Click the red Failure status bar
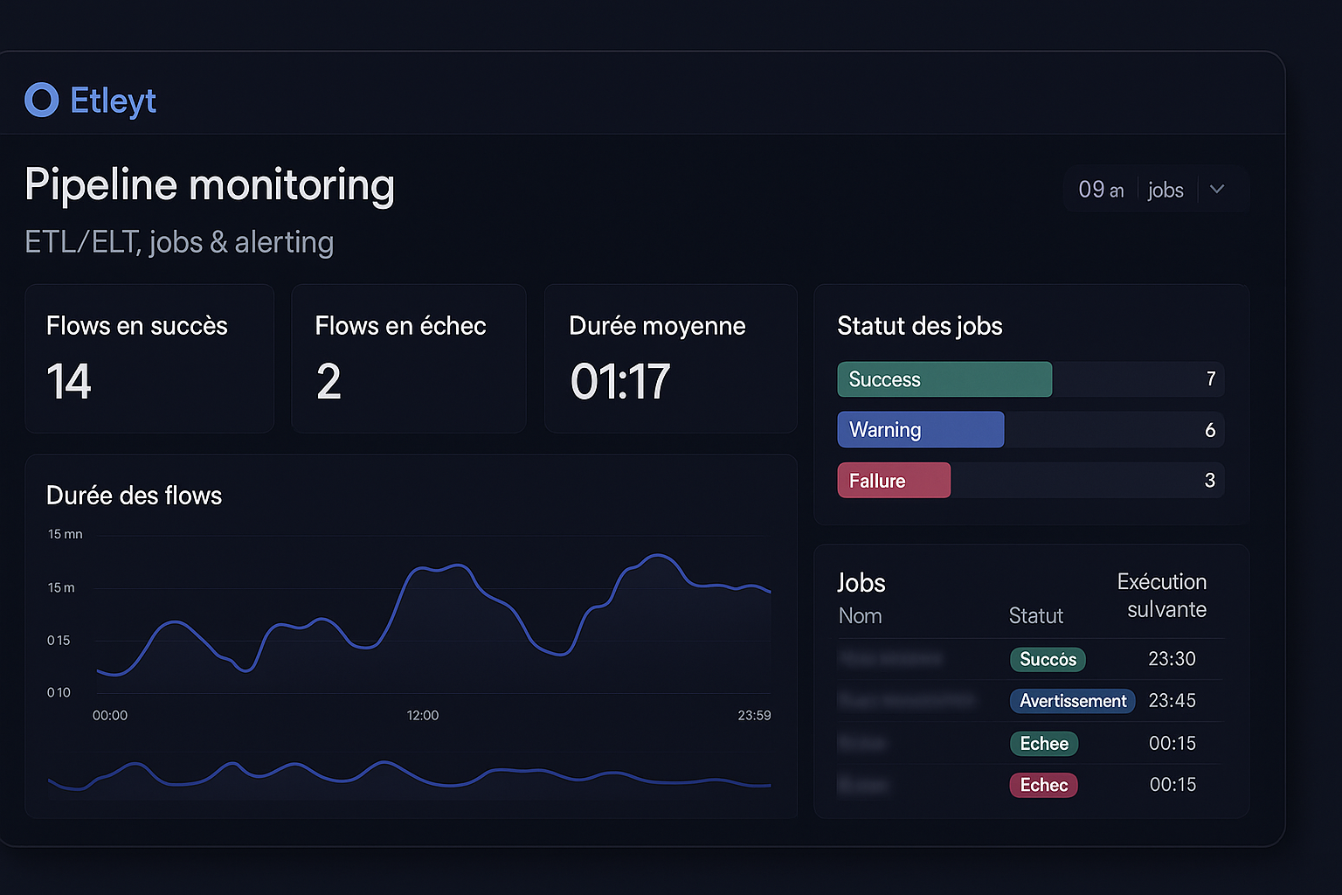1342x895 pixels. pos(894,481)
